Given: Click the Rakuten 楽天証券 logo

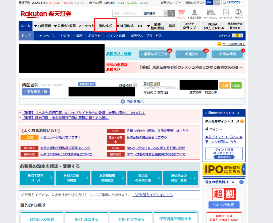Looking at the screenshot, I should coord(46,14).
